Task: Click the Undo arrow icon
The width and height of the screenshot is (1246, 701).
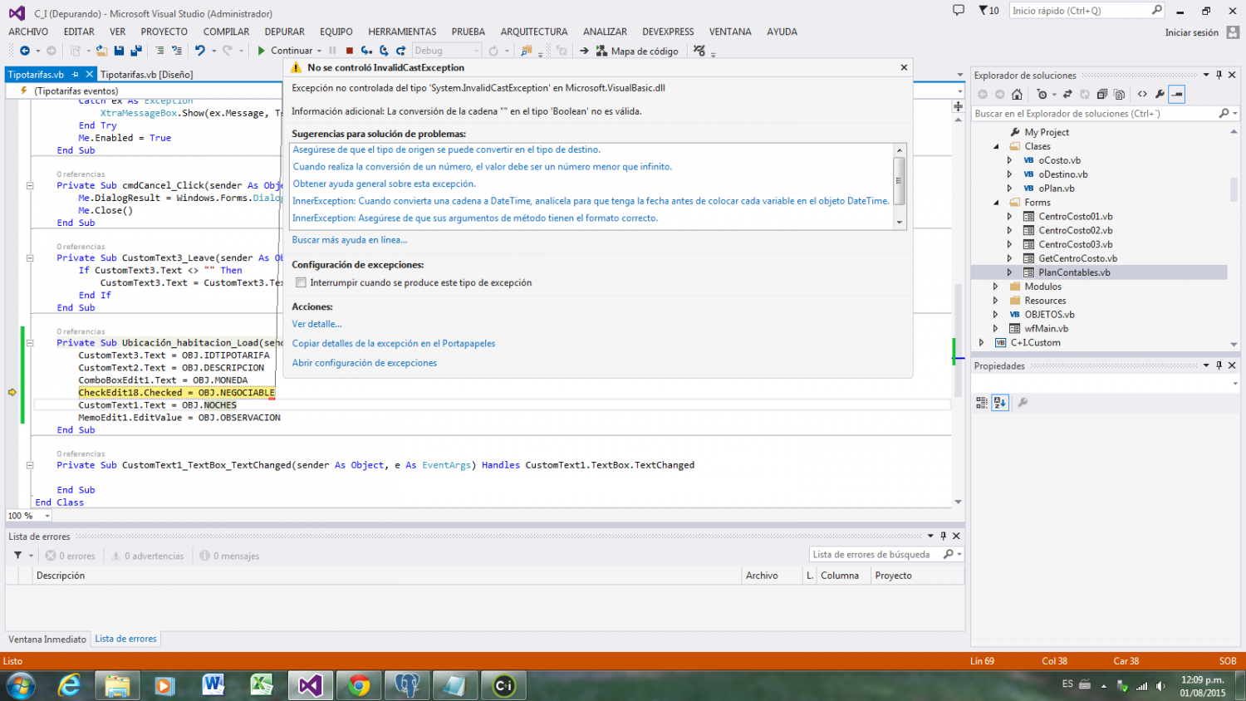Action: coord(199,51)
